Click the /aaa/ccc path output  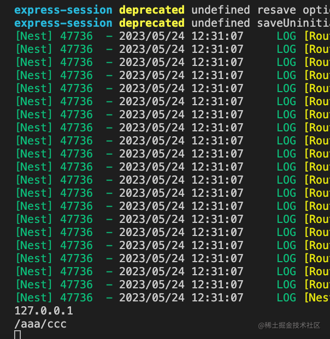click(40, 324)
